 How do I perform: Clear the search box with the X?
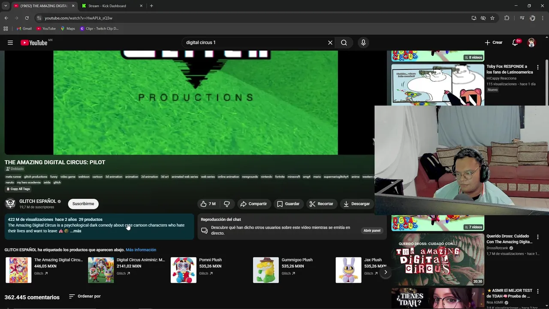tap(330, 42)
